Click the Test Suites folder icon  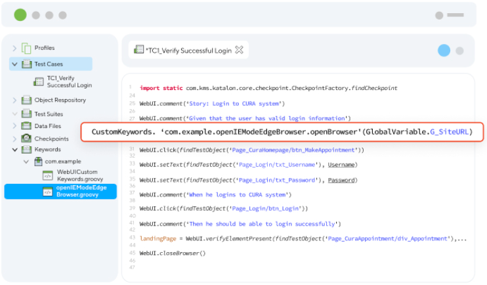[26, 114]
